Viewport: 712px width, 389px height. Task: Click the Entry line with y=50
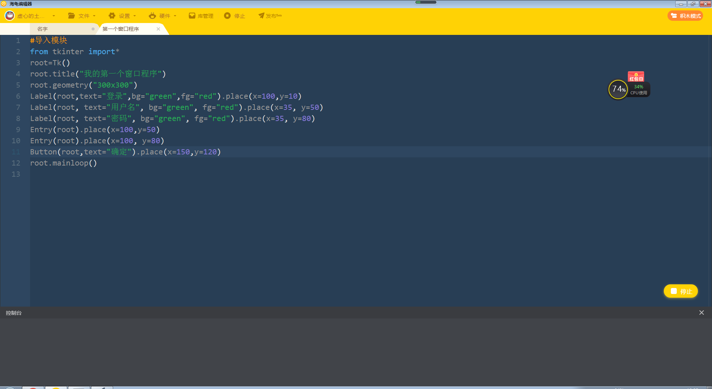[x=95, y=130]
